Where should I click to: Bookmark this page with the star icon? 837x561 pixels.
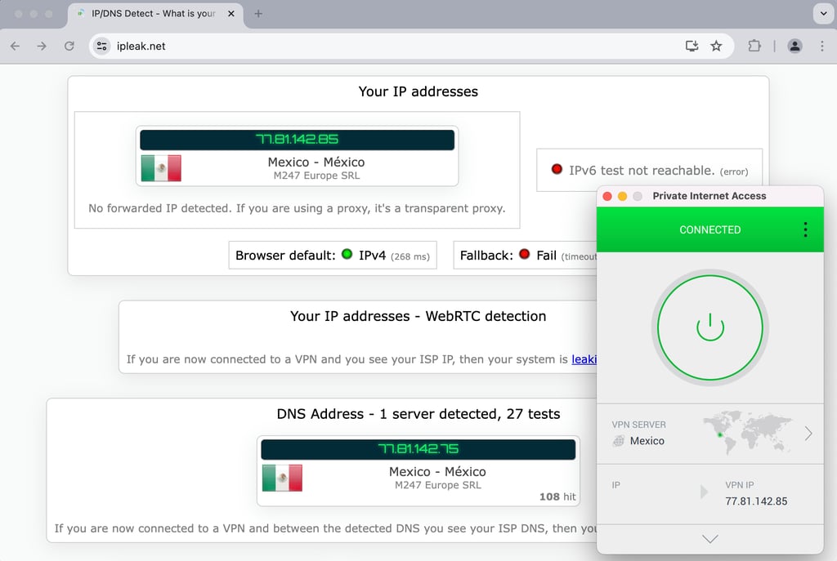pyautogui.click(x=716, y=46)
